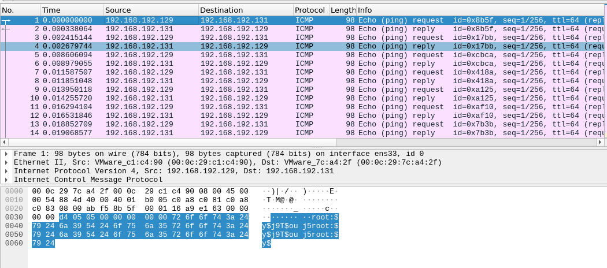Viewport: 607px width, 268px height.
Task: Expand Internet Control Message Protocol section
Action: click(6, 180)
